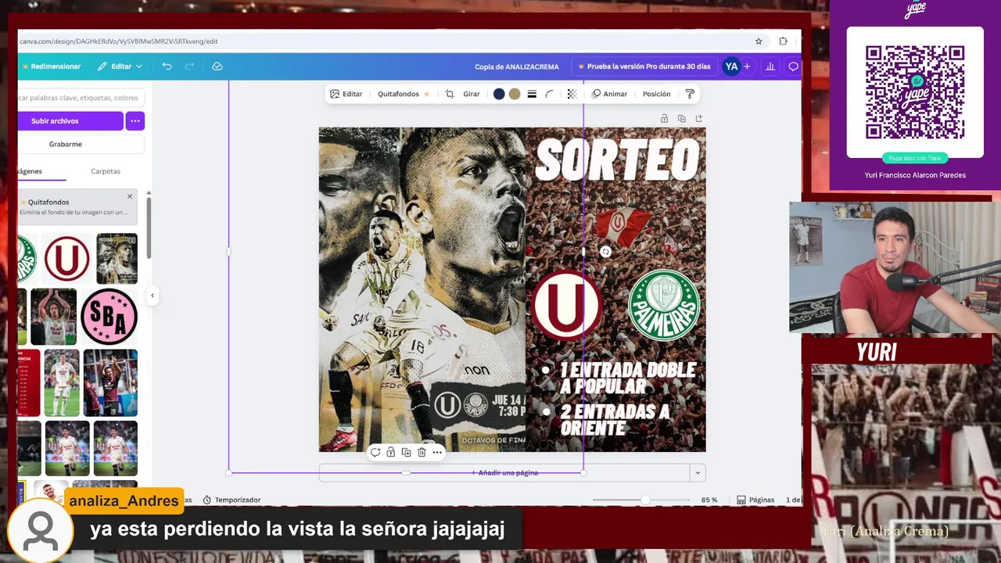Add a page with the icon above the canvas

(x=699, y=118)
